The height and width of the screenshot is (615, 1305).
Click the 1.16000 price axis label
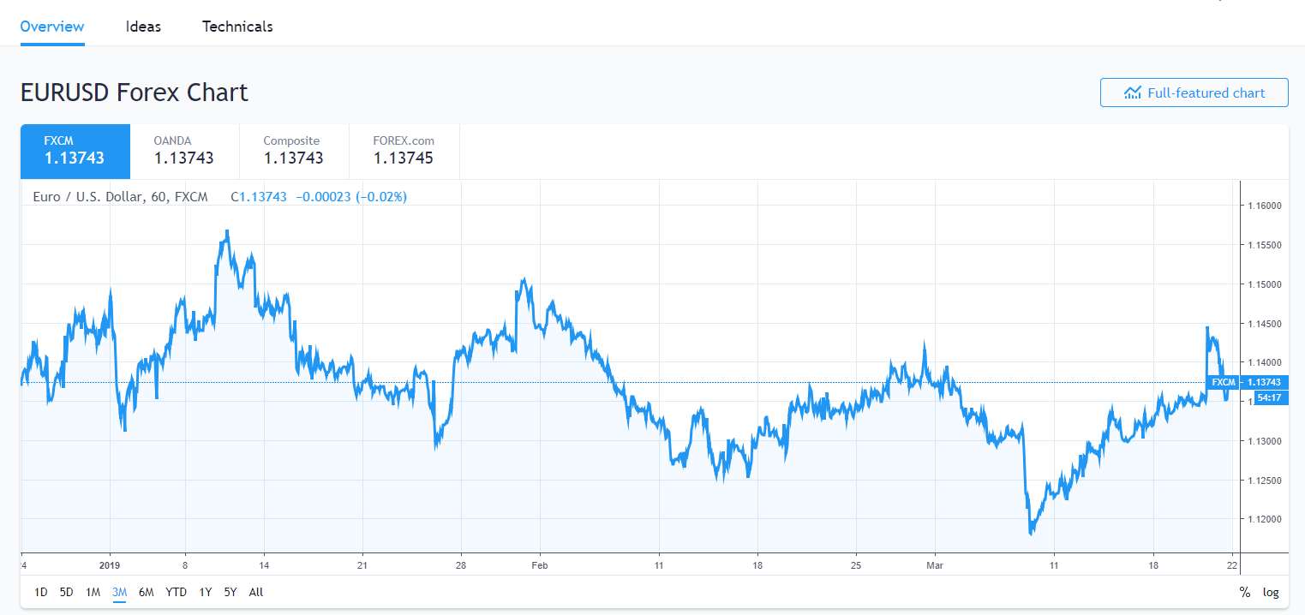[1263, 206]
